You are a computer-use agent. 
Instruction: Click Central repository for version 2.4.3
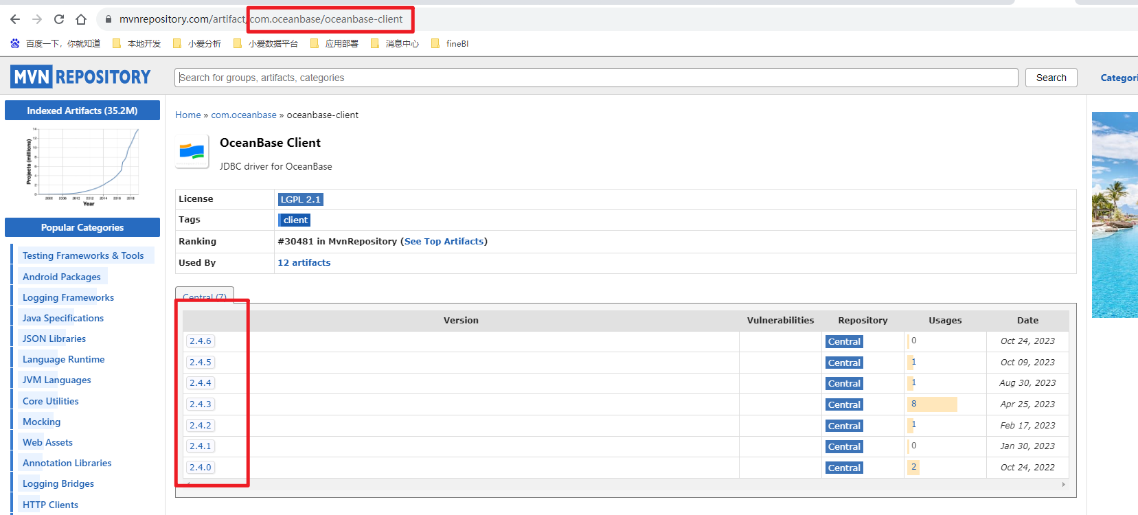[x=844, y=405]
